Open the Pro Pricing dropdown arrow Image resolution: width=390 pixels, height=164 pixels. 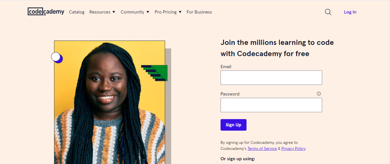(x=180, y=12)
